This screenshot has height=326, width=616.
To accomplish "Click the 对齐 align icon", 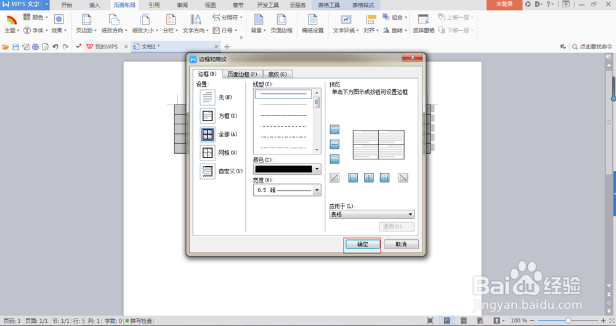I will [371, 20].
